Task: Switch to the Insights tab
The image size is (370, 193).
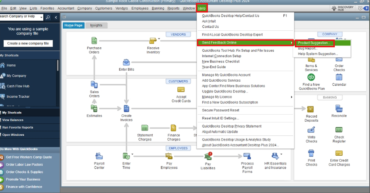Action: (x=96, y=25)
